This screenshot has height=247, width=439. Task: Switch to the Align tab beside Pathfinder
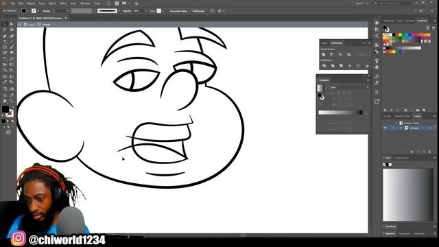(324, 43)
